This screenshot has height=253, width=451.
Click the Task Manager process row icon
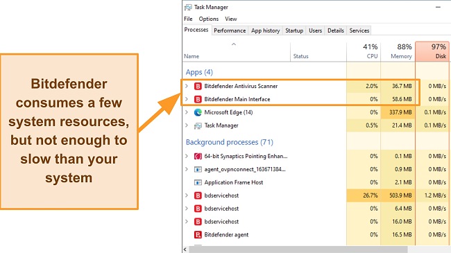pos(198,125)
